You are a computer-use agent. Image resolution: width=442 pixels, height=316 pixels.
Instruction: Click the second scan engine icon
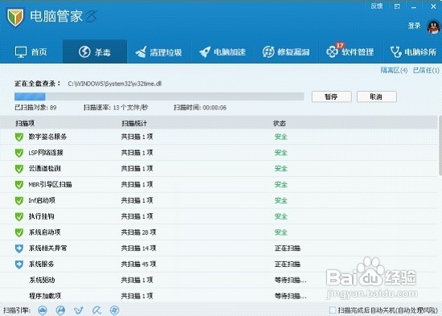(60, 310)
